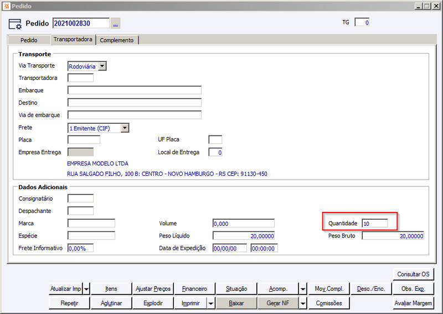Image resolution: width=443 pixels, height=314 pixels.
Task: Click the TG input field
Action: (362, 23)
